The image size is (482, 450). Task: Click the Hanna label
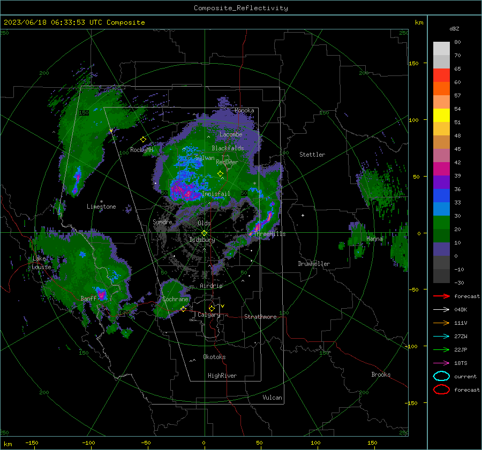point(374,239)
